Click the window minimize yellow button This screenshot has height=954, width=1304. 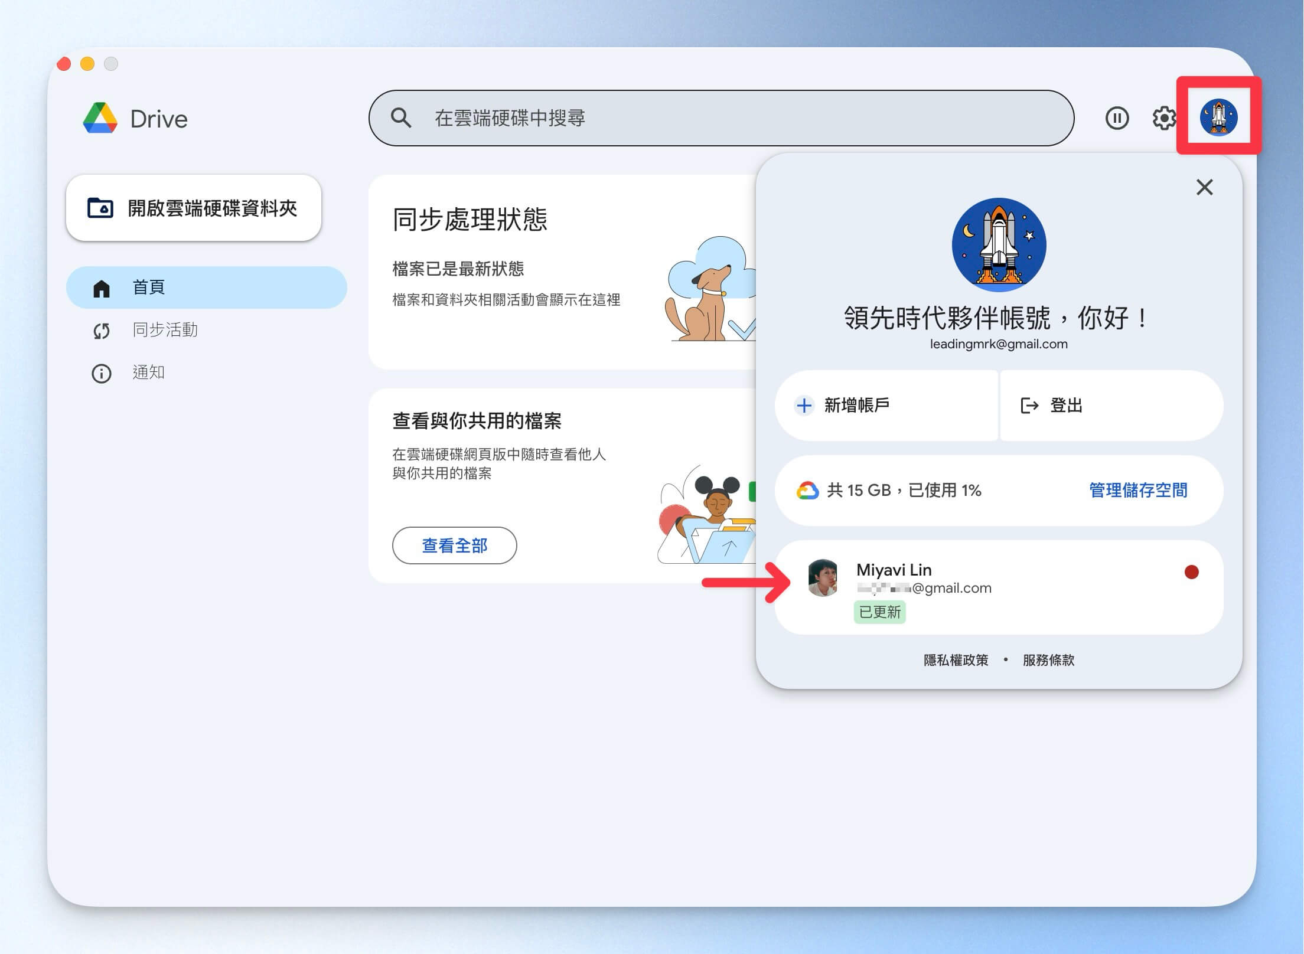(87, 64)
